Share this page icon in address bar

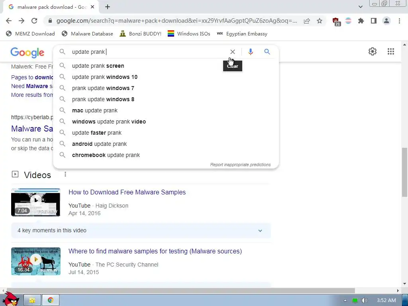307,21
